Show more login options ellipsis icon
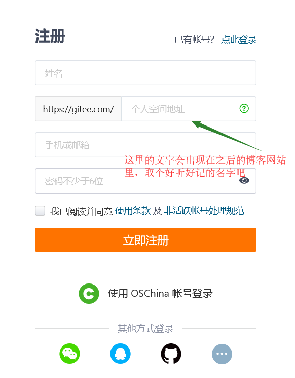 pos(222,354)
